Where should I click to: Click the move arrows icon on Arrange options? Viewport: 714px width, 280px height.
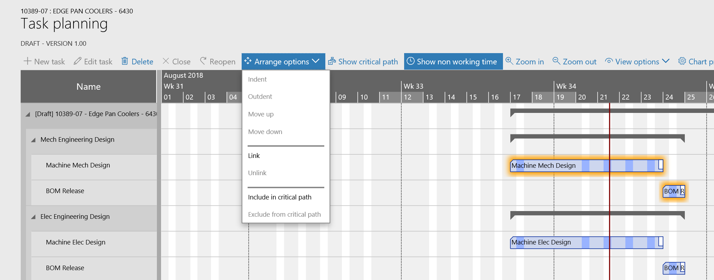pyautogui.click(x=248, y=61)
